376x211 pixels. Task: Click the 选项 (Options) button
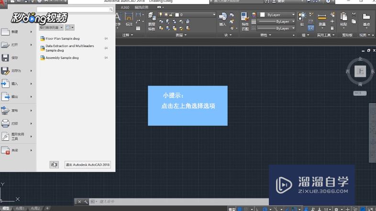[x=54, y=165]
